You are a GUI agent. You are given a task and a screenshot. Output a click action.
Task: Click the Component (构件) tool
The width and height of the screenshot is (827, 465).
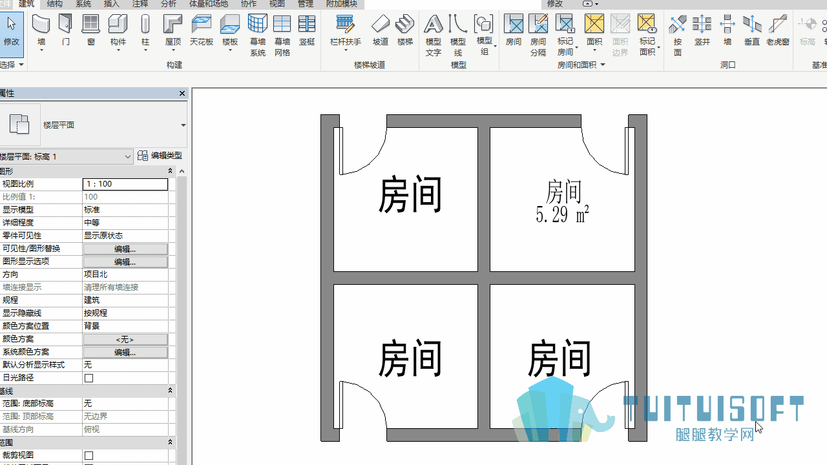118,32
